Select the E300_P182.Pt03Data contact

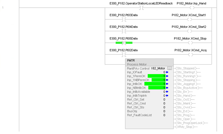click(124, 19)
